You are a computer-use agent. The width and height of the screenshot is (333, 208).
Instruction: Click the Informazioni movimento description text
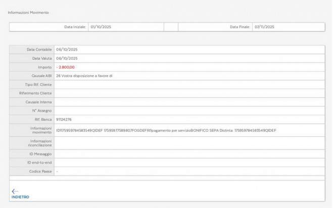tap(166, 130)
